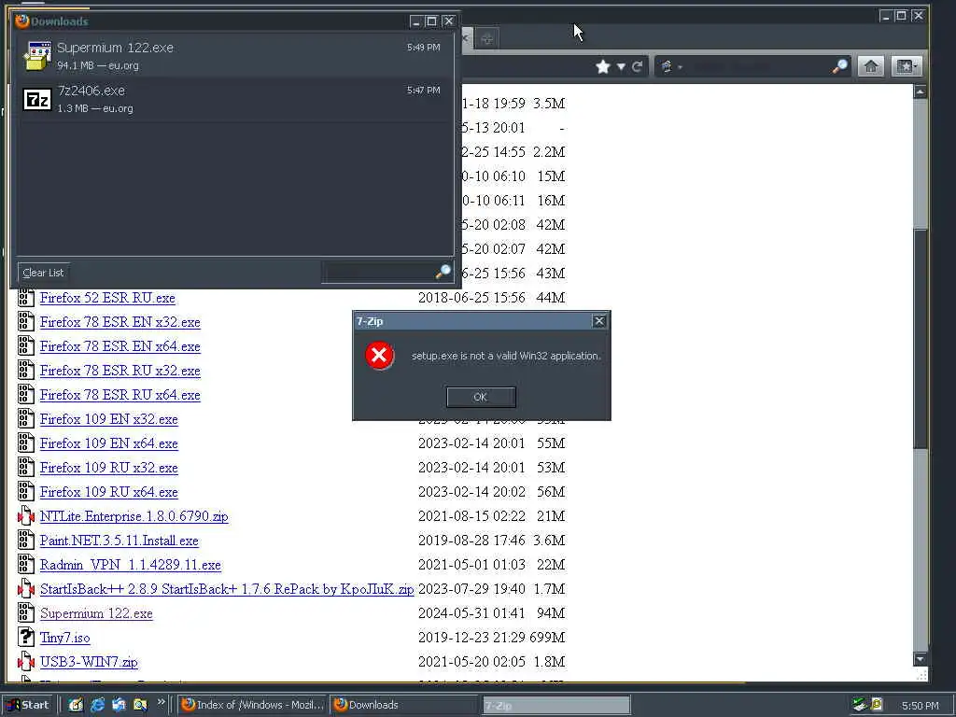Click the 7z icon in the Downloads list
The image size is (956, 717).
pos(37,99)
